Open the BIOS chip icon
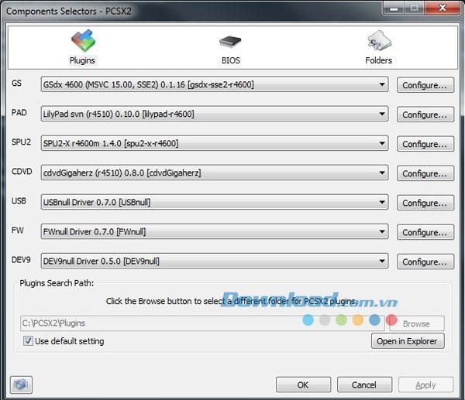 (230, 43)
